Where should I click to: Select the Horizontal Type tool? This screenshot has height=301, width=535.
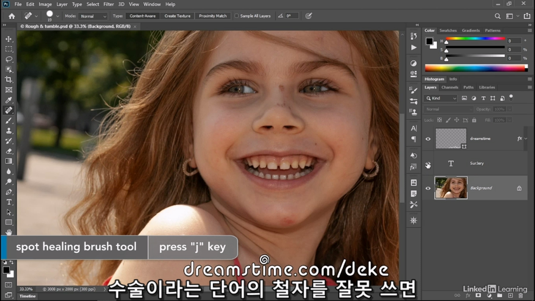(x=8, y=202)
